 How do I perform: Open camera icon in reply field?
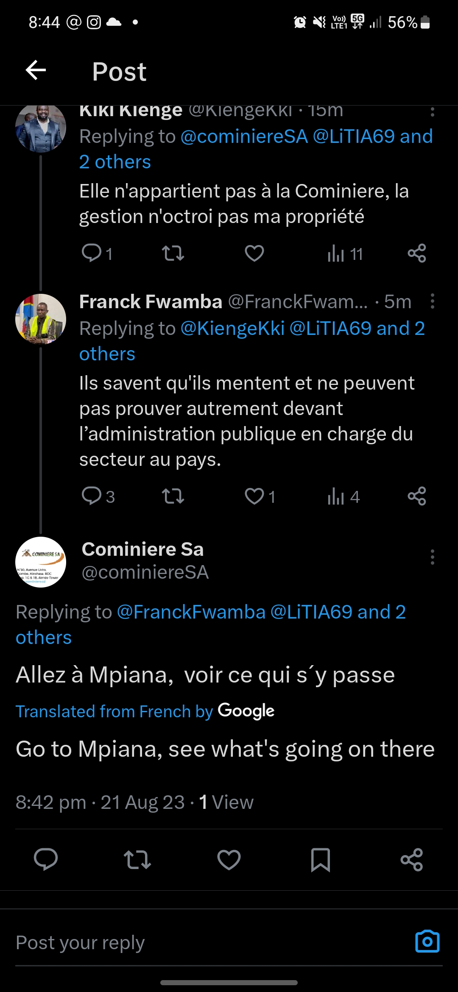pyautogui.click(x=427, y=942)
